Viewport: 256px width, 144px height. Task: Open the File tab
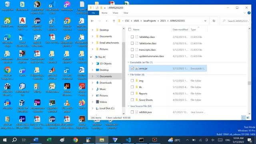(93, 13)
